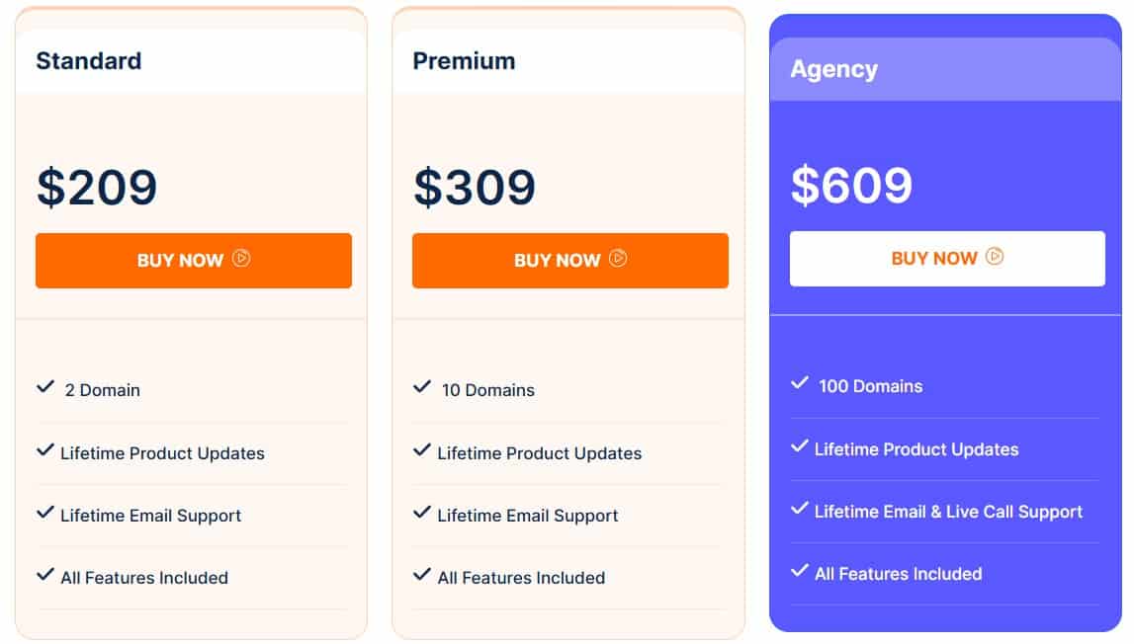This screenshot has height=644, width=1134.
Task: Select the checkmark beside 10 Domains
Action: (420, 386)
